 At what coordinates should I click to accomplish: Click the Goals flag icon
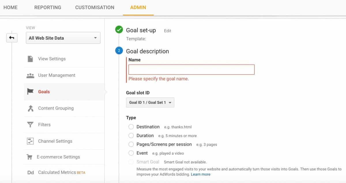click(x=30, y=92)
